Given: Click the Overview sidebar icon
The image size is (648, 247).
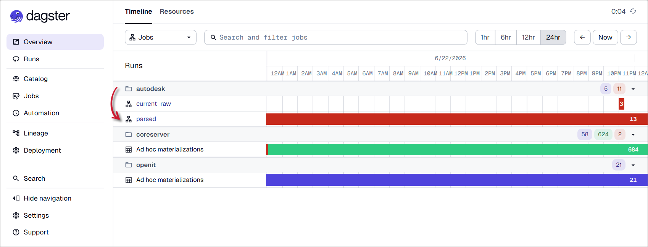Looking at the screenshot, I should tap(16, 42).
